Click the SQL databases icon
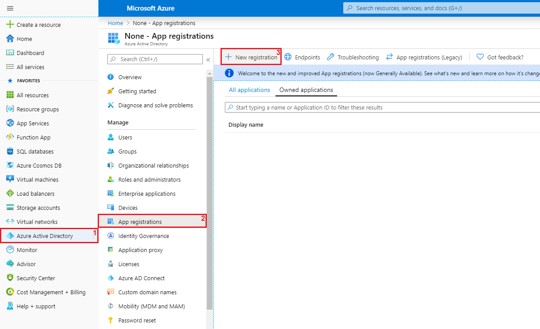 (10, 151)
